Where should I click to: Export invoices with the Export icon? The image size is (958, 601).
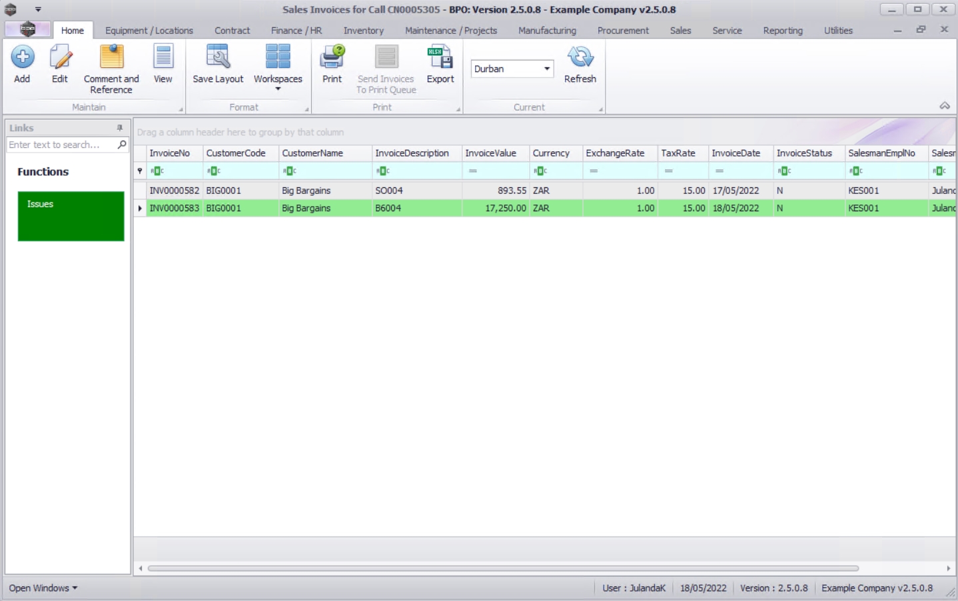440,64
